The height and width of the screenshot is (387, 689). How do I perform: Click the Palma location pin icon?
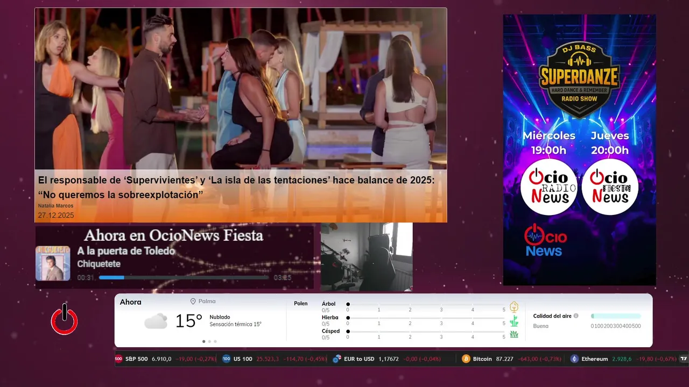193,302
